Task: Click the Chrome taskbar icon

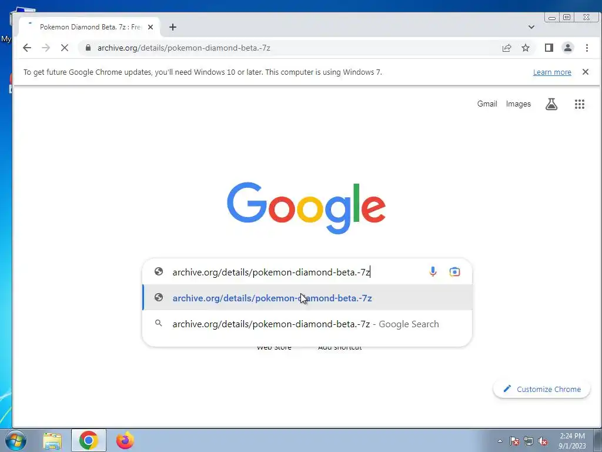Action: coord(88,440)
